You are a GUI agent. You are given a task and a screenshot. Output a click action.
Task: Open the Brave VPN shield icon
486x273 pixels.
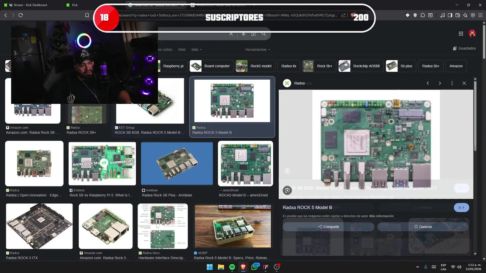(473, 15)
